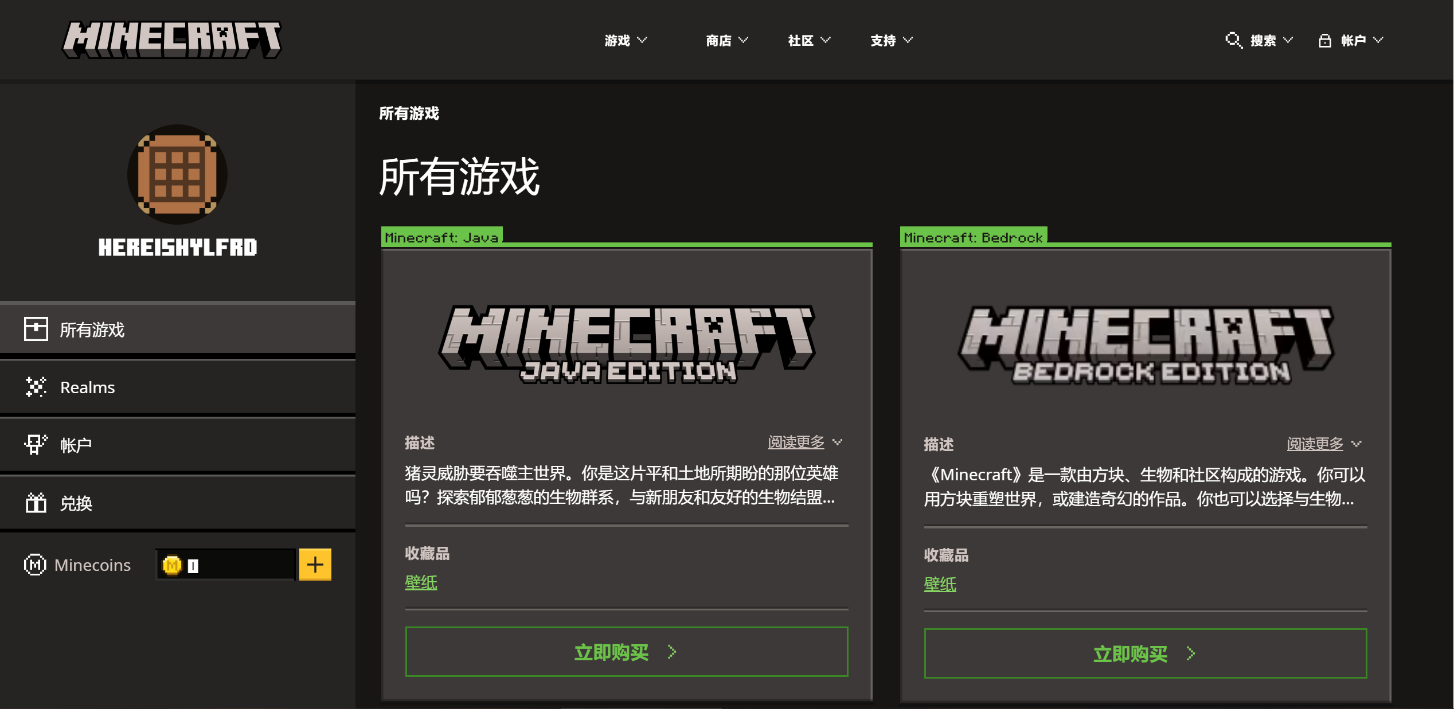
Task: Click the Minecraft Java Edition logo
Action: (627, 344)
